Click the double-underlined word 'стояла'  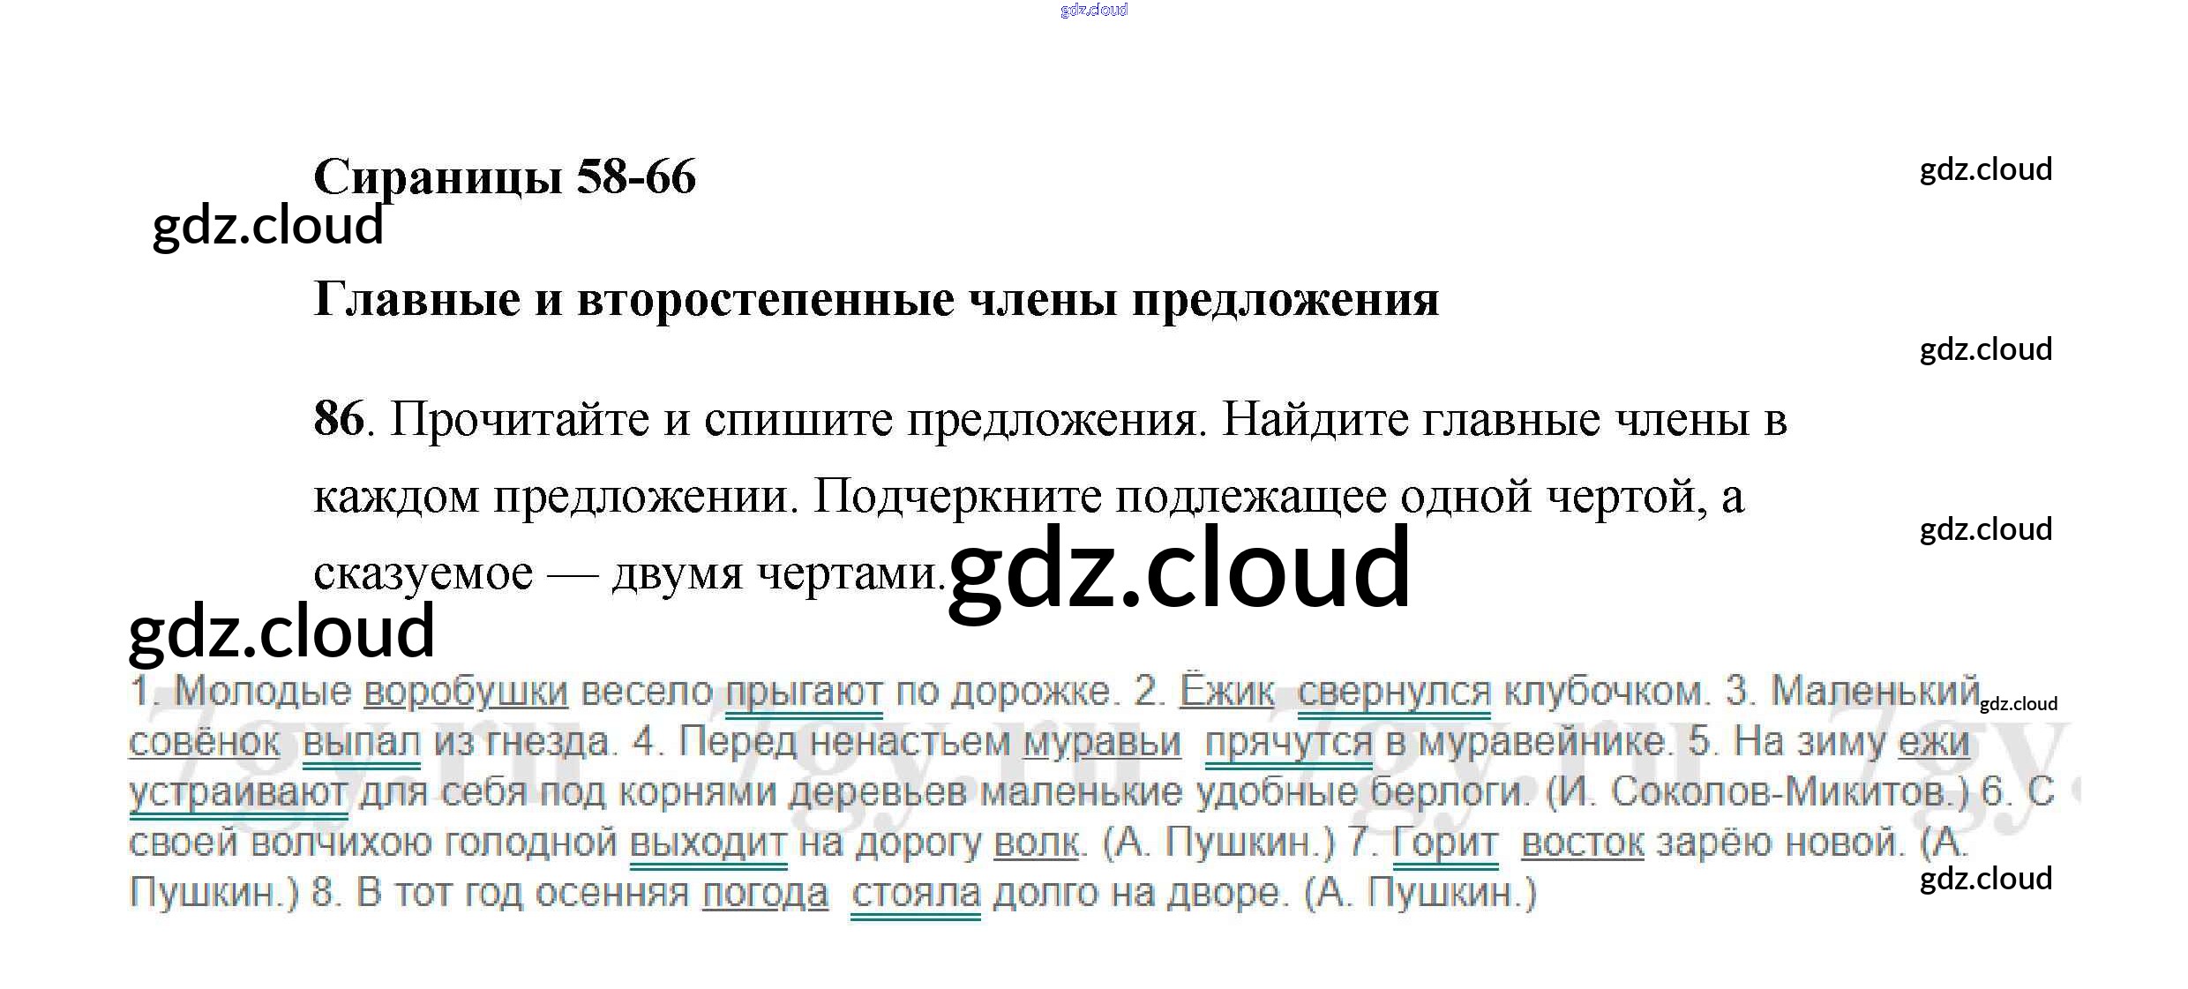click(x=916, y=894)
